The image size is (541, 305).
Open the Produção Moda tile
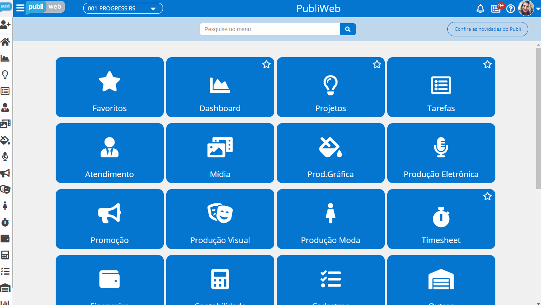[x=331, y=219]
